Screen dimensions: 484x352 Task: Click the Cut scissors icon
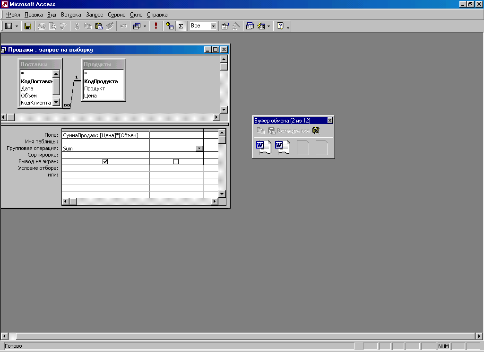pos(77,26)
